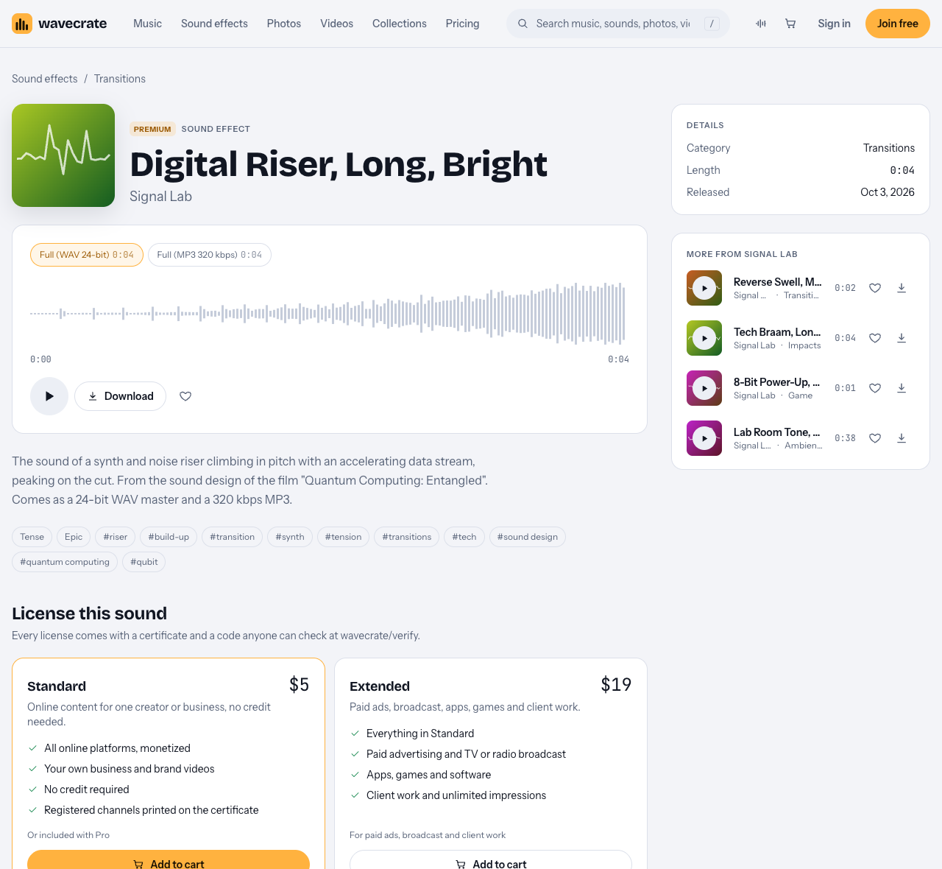Open the Signal Lab artist link
The width and height of the screenshot is (942, 869).
[160, 197]
